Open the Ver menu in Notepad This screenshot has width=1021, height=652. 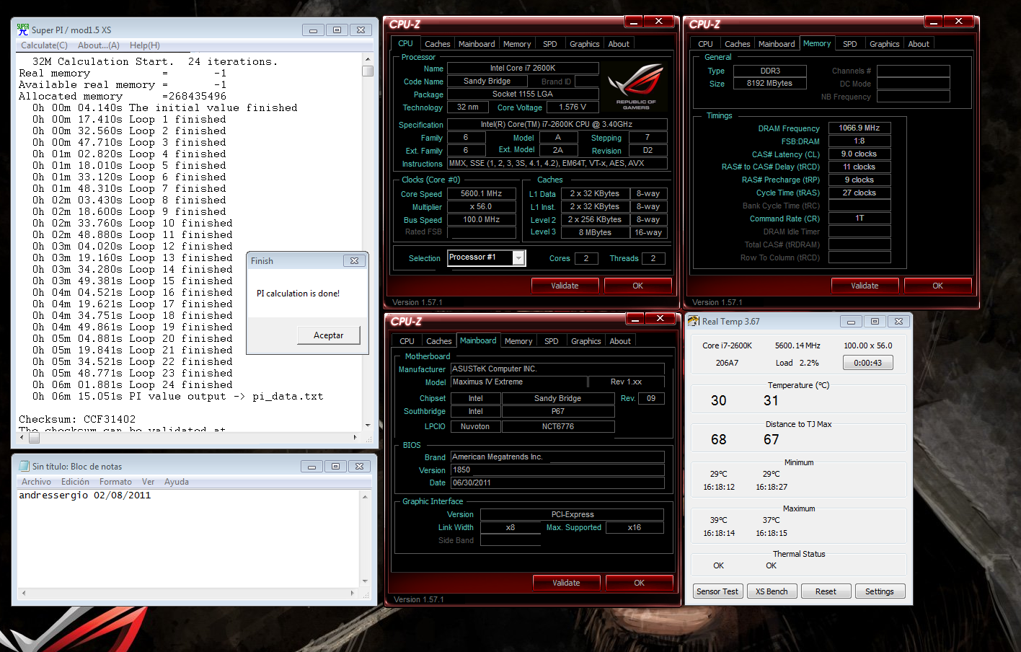[148, 482]
